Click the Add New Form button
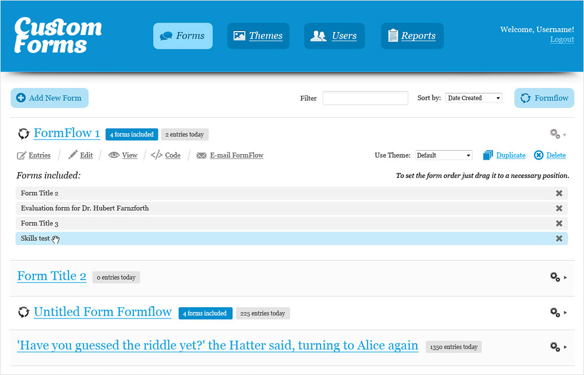This screenshot has width=584, height=375. coord(49,98)
